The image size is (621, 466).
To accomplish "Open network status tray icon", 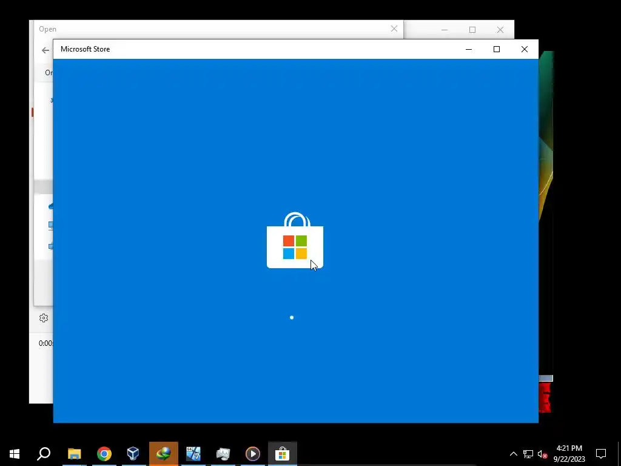I will [x=528, y=454].
